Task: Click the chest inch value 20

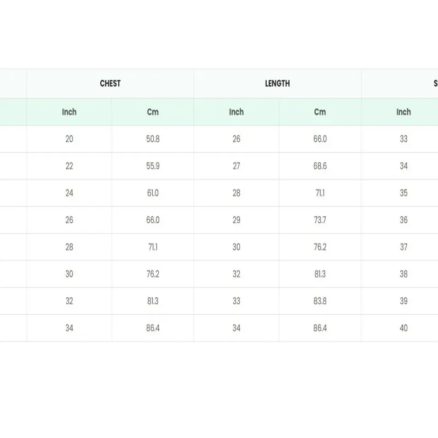Action: click(69, 139)
